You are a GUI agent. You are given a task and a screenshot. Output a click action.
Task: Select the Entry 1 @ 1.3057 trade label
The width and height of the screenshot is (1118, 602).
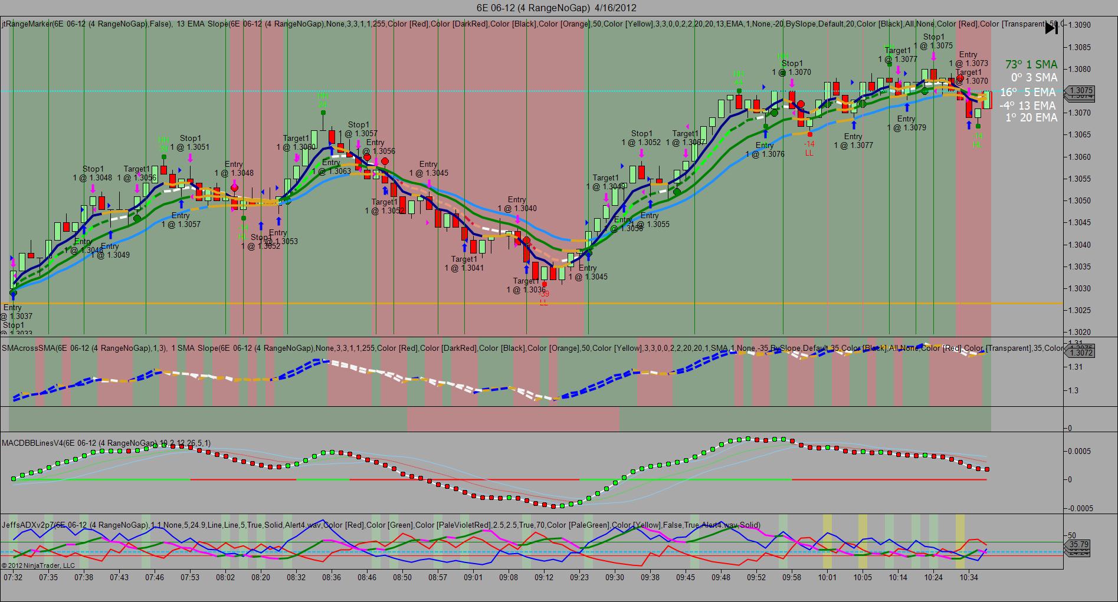tap(181, 220)
